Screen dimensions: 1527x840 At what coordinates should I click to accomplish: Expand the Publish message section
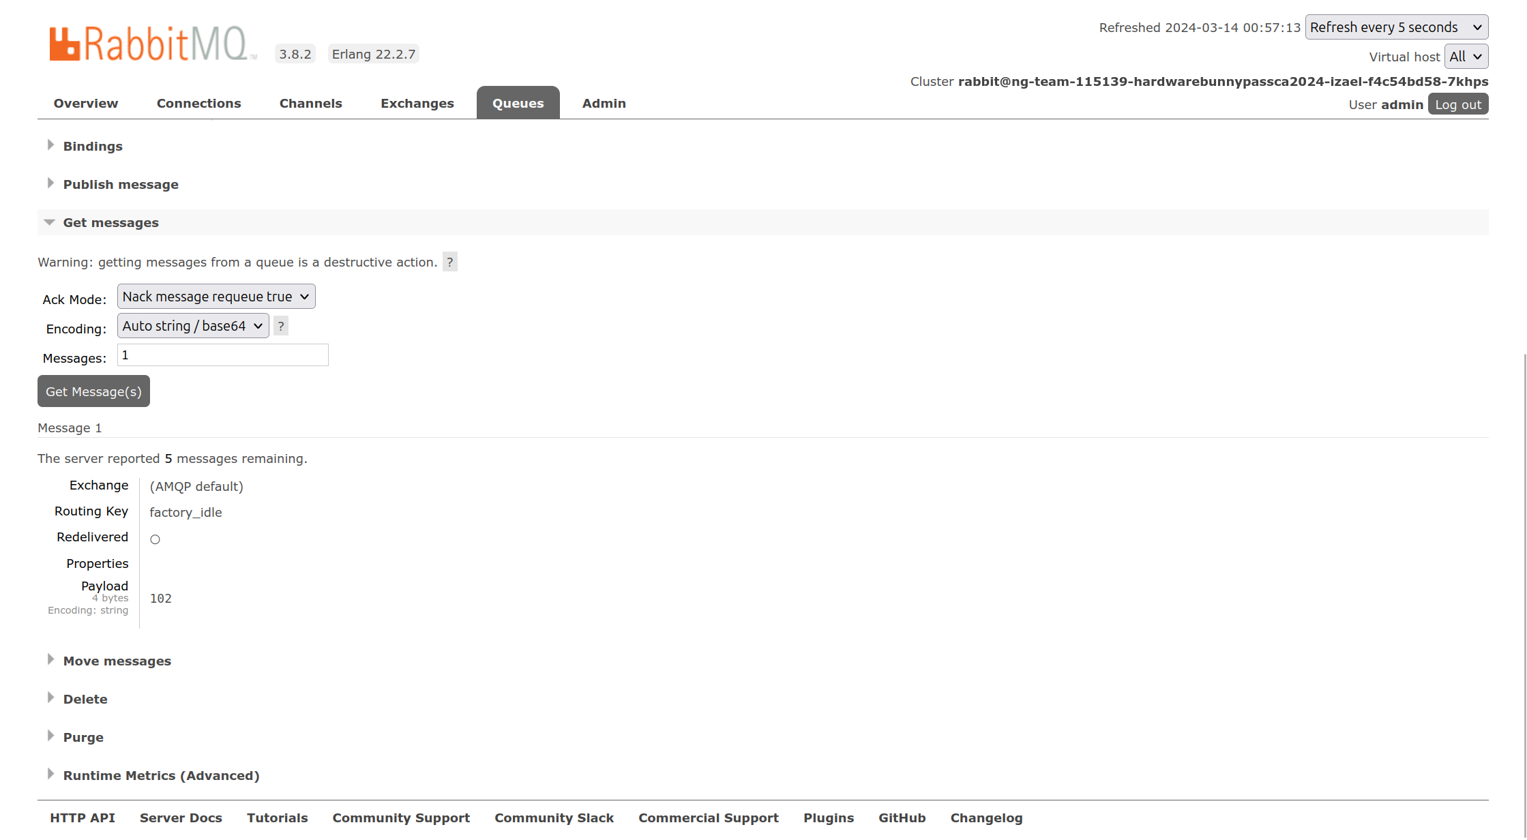(121, 184)
